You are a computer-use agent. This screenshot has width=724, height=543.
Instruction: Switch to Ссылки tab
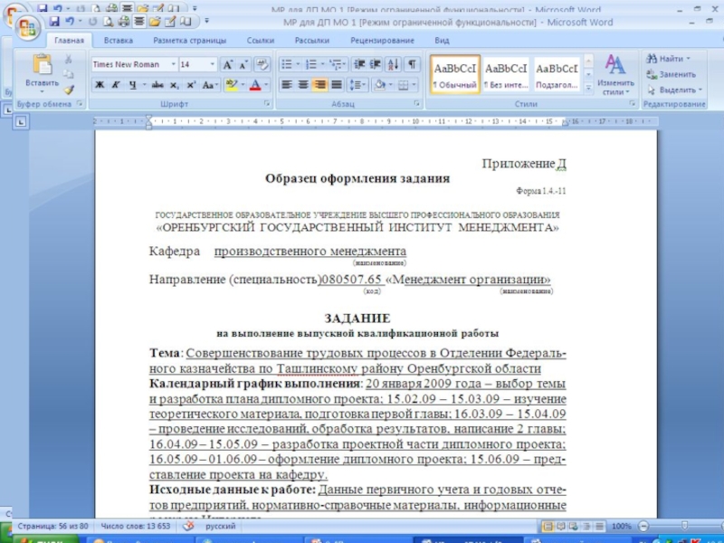click(261, 41)
